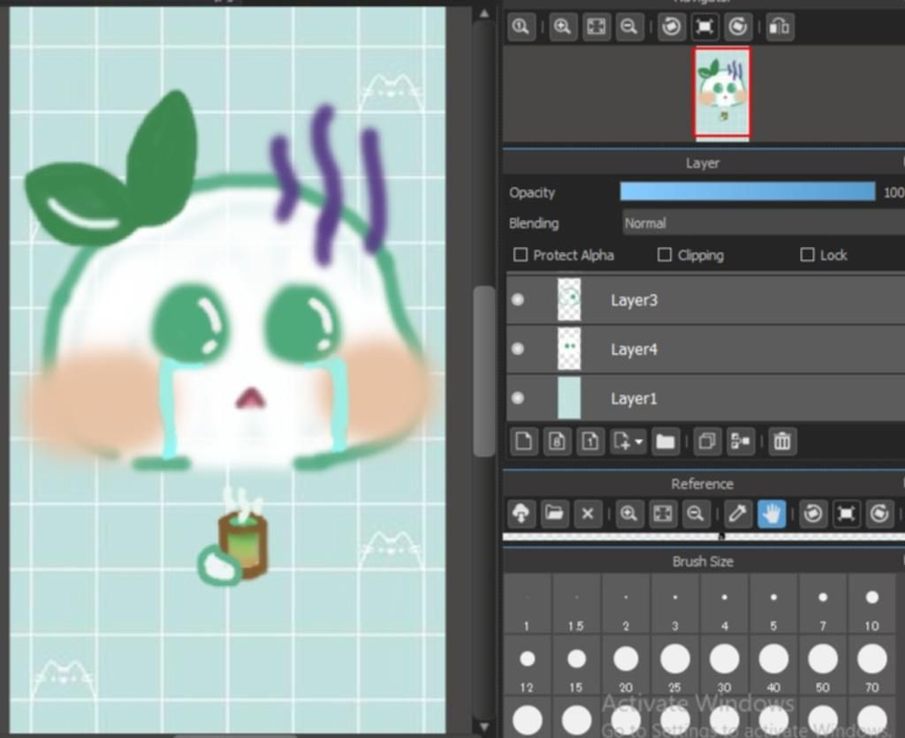Zoom in on the Reference panel
Viewport: 905px width, 738px height.
pyautogui.click(x=629, y=513)
